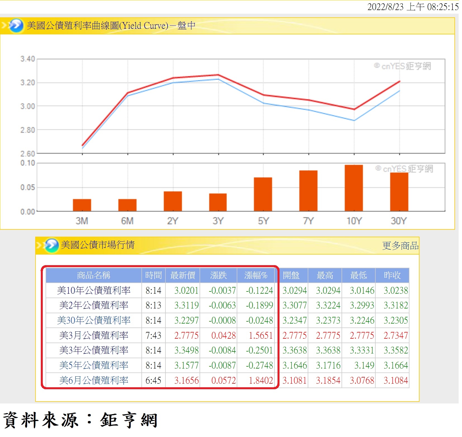Image resolution: width=462 pixels, height=437 pixels.
Task: Click the 30Y orange bar in chart
Action: 399,192
